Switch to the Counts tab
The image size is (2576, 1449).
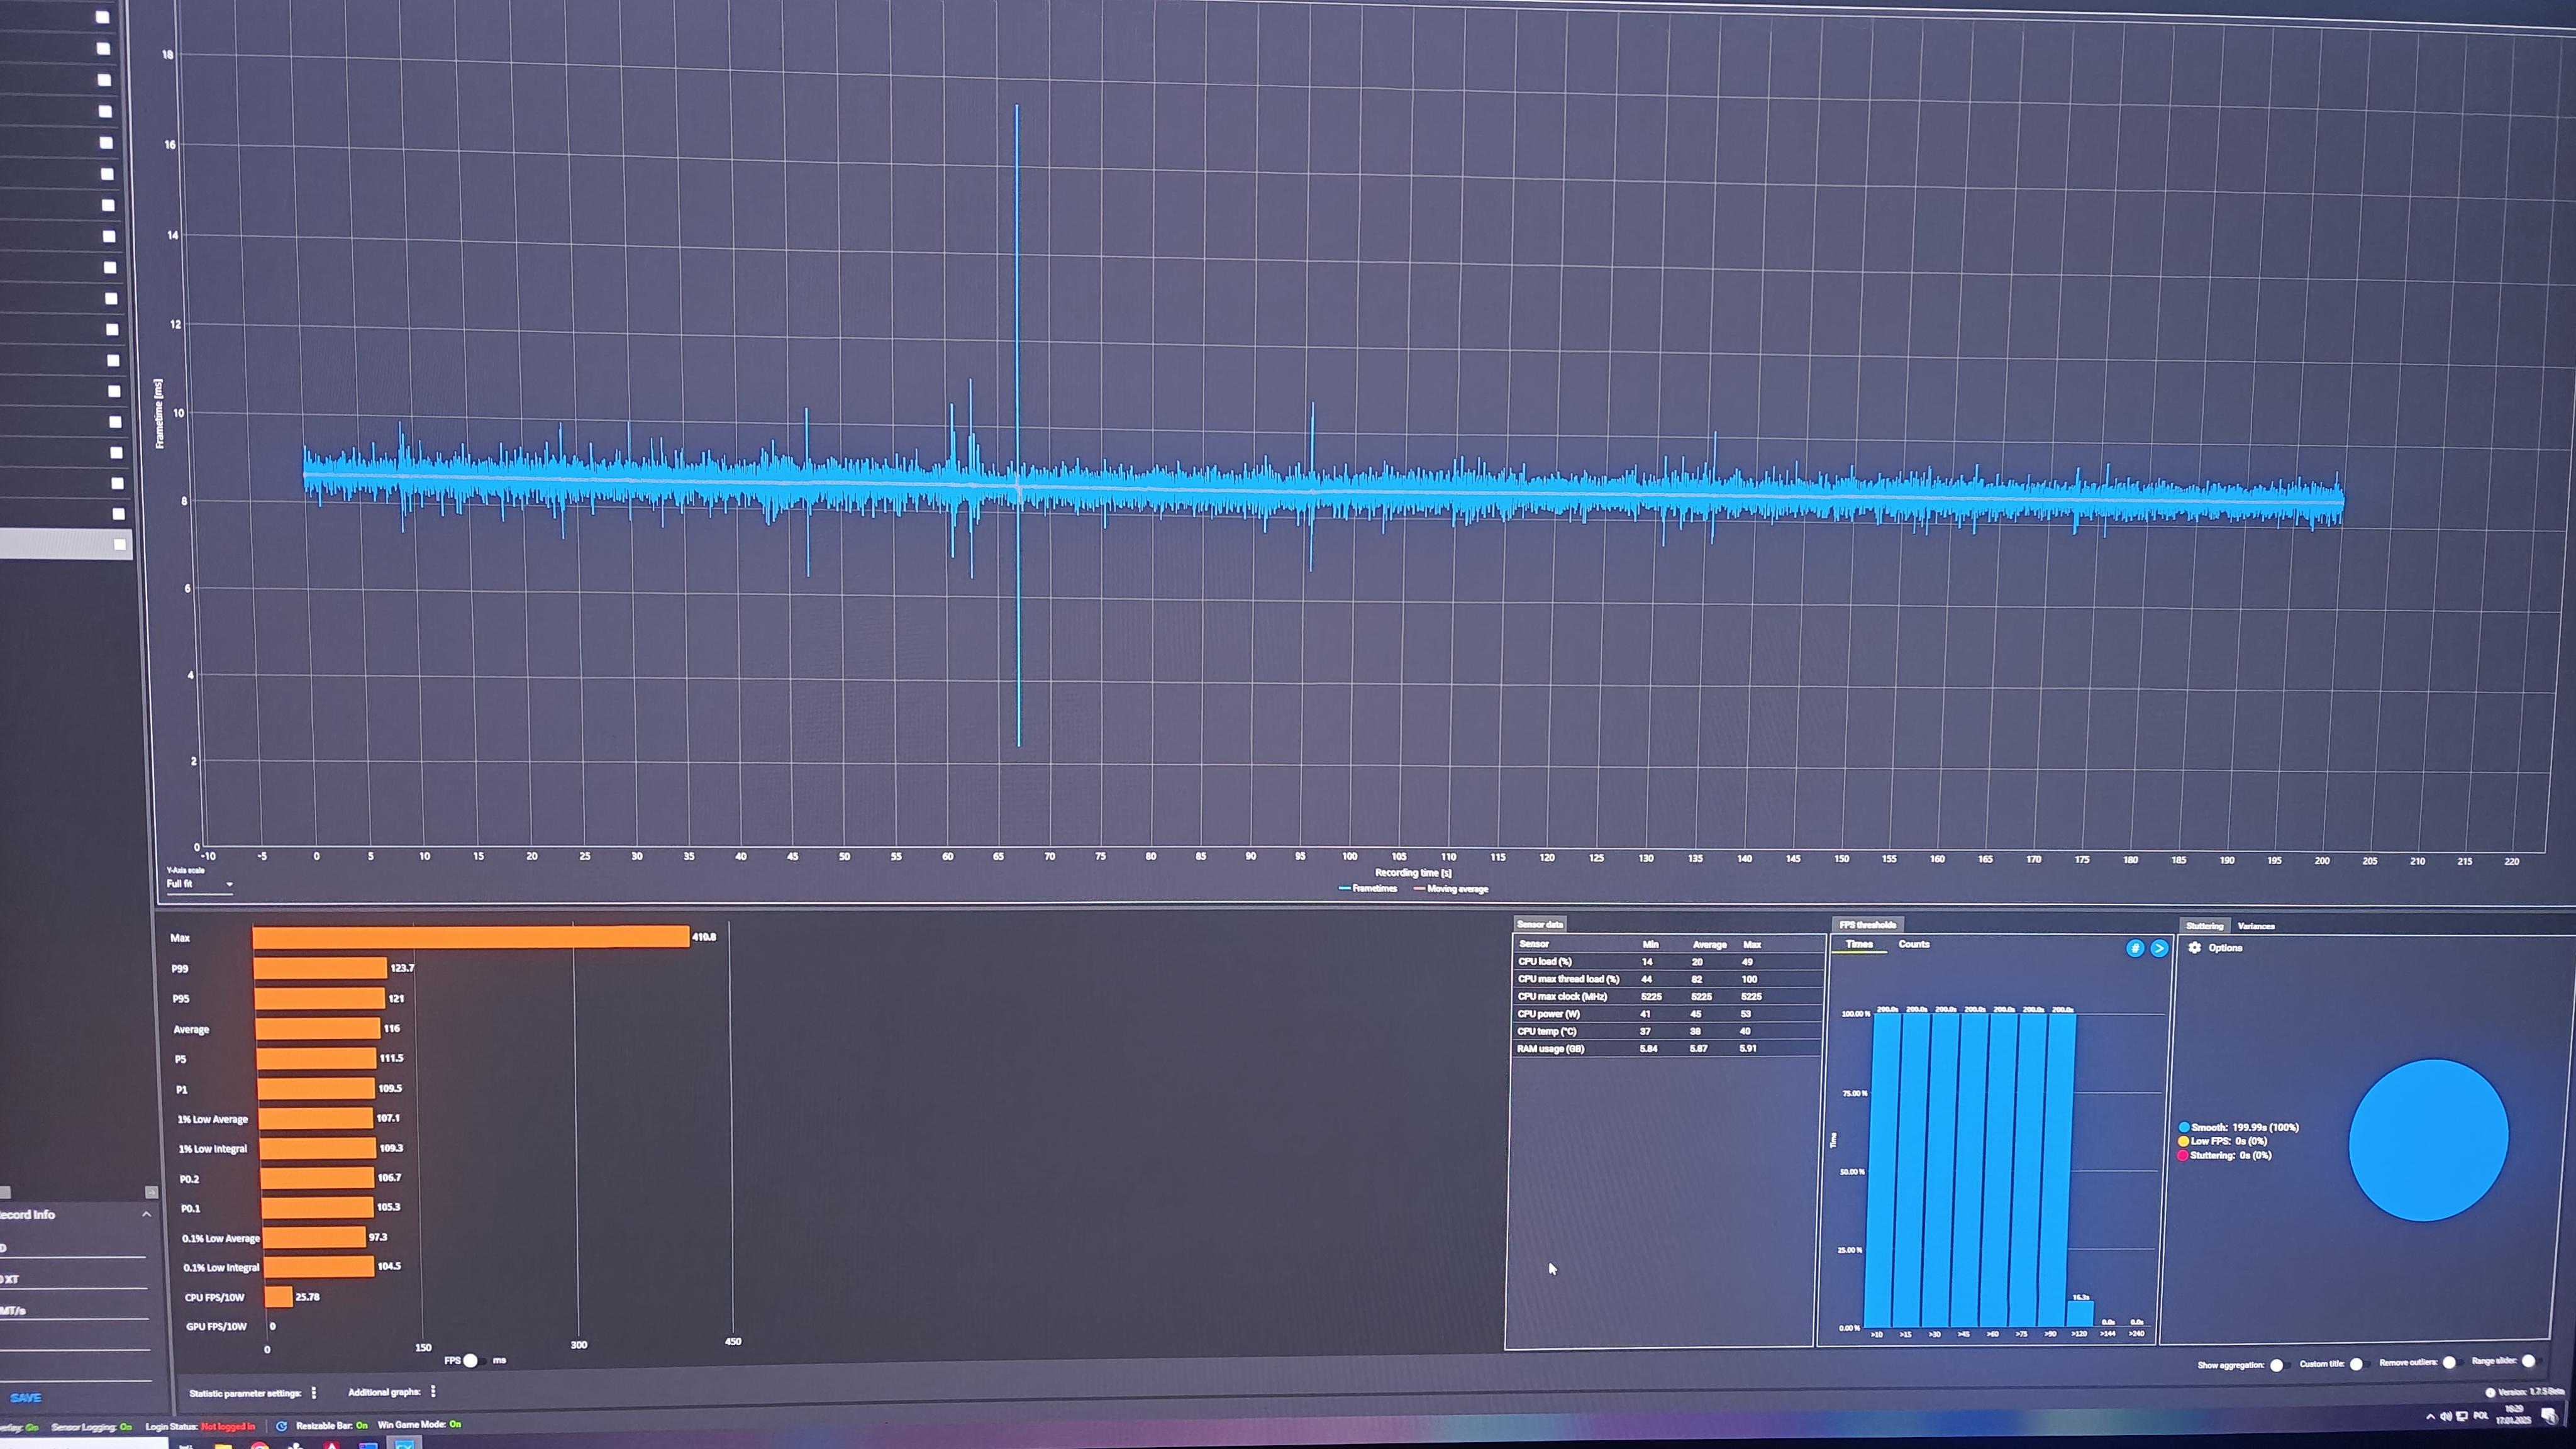[1913, 944]
